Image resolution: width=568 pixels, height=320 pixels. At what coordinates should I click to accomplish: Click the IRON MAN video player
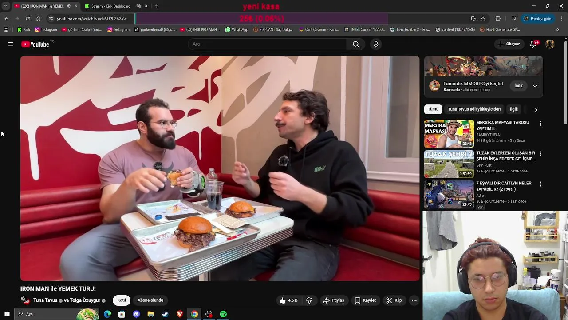click(x=220, y=168)
